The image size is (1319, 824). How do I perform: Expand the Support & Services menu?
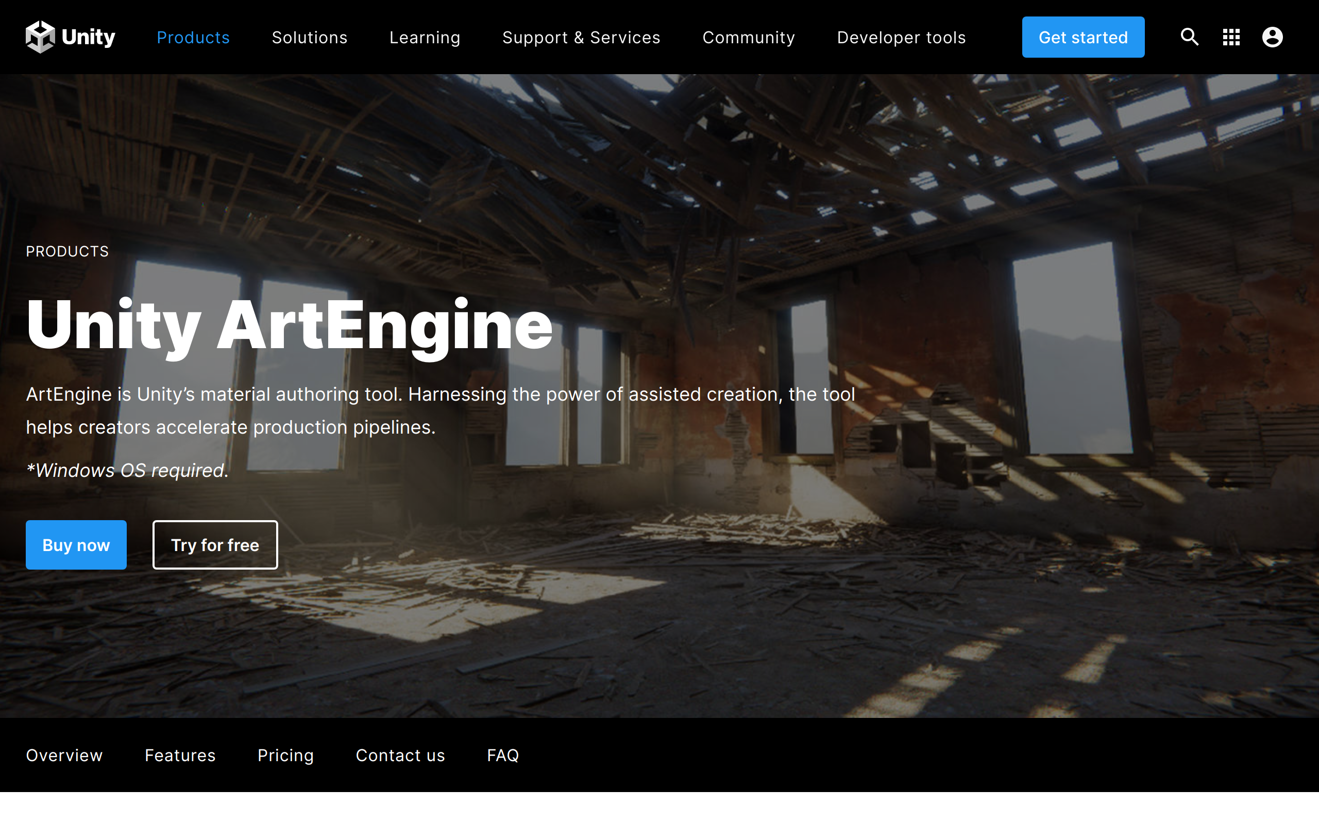click(581, 38)
